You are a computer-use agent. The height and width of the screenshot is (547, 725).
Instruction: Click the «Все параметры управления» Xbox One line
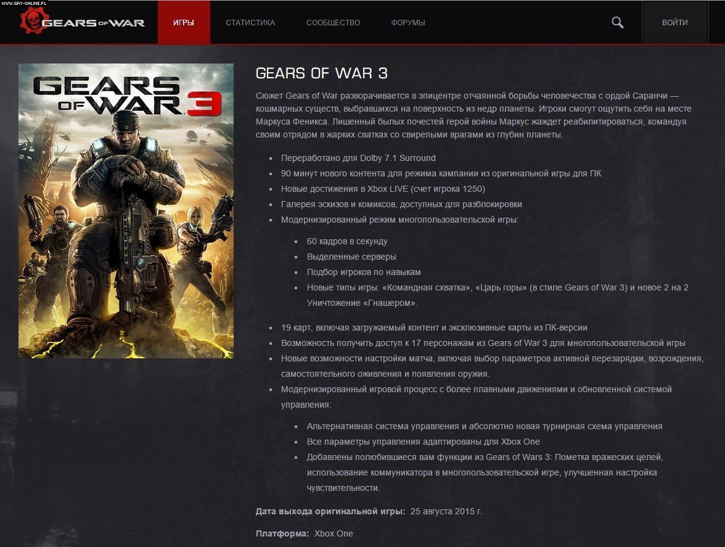coord(423,442)
